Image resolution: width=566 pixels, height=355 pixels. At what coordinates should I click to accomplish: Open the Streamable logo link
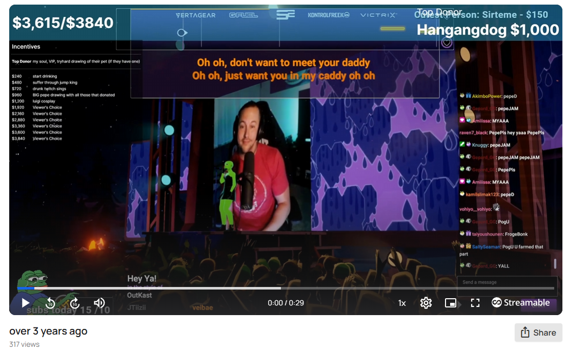(520, 302)
